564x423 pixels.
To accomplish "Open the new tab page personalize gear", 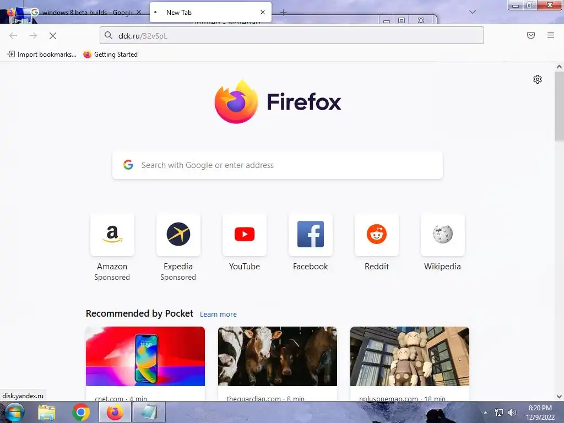I will pos(538,79).
